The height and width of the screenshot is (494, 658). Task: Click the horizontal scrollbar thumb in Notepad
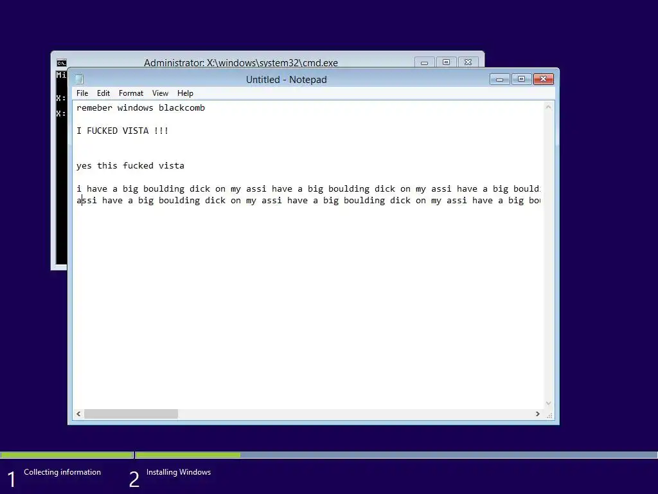[131, 414]
